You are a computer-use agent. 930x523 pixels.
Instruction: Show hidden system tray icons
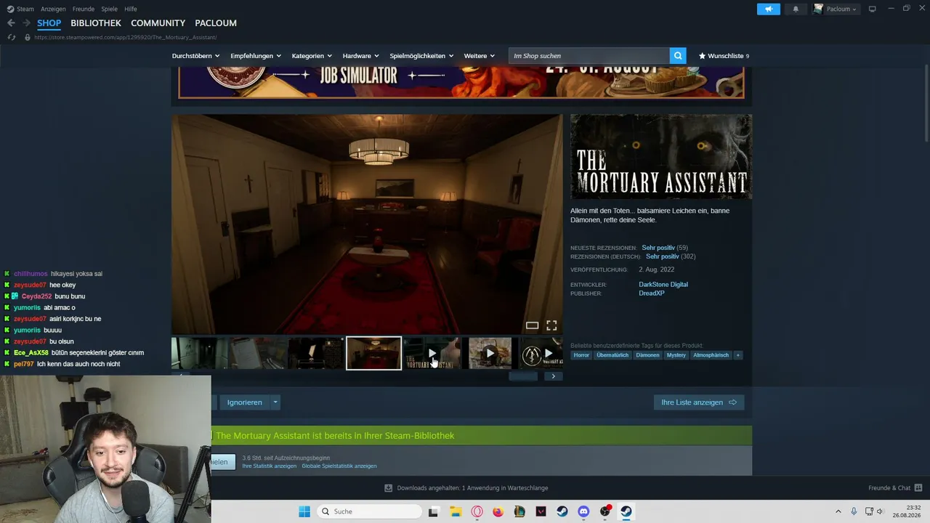pos(838,511)
